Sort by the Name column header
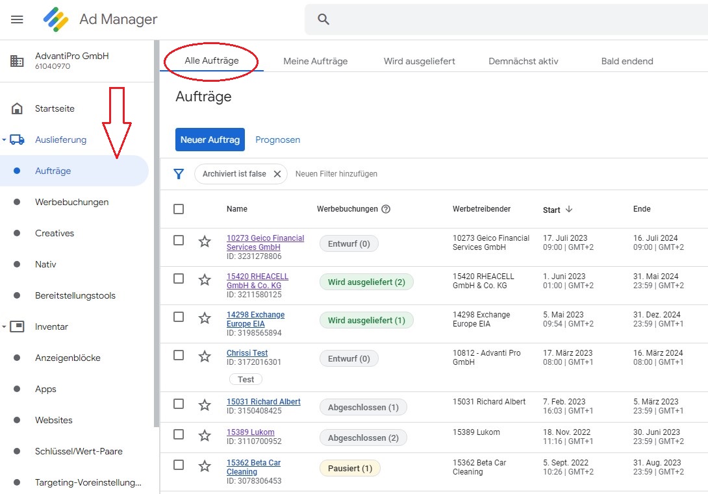The height and width of the screenshot is (494, 708). pos(237,209)
